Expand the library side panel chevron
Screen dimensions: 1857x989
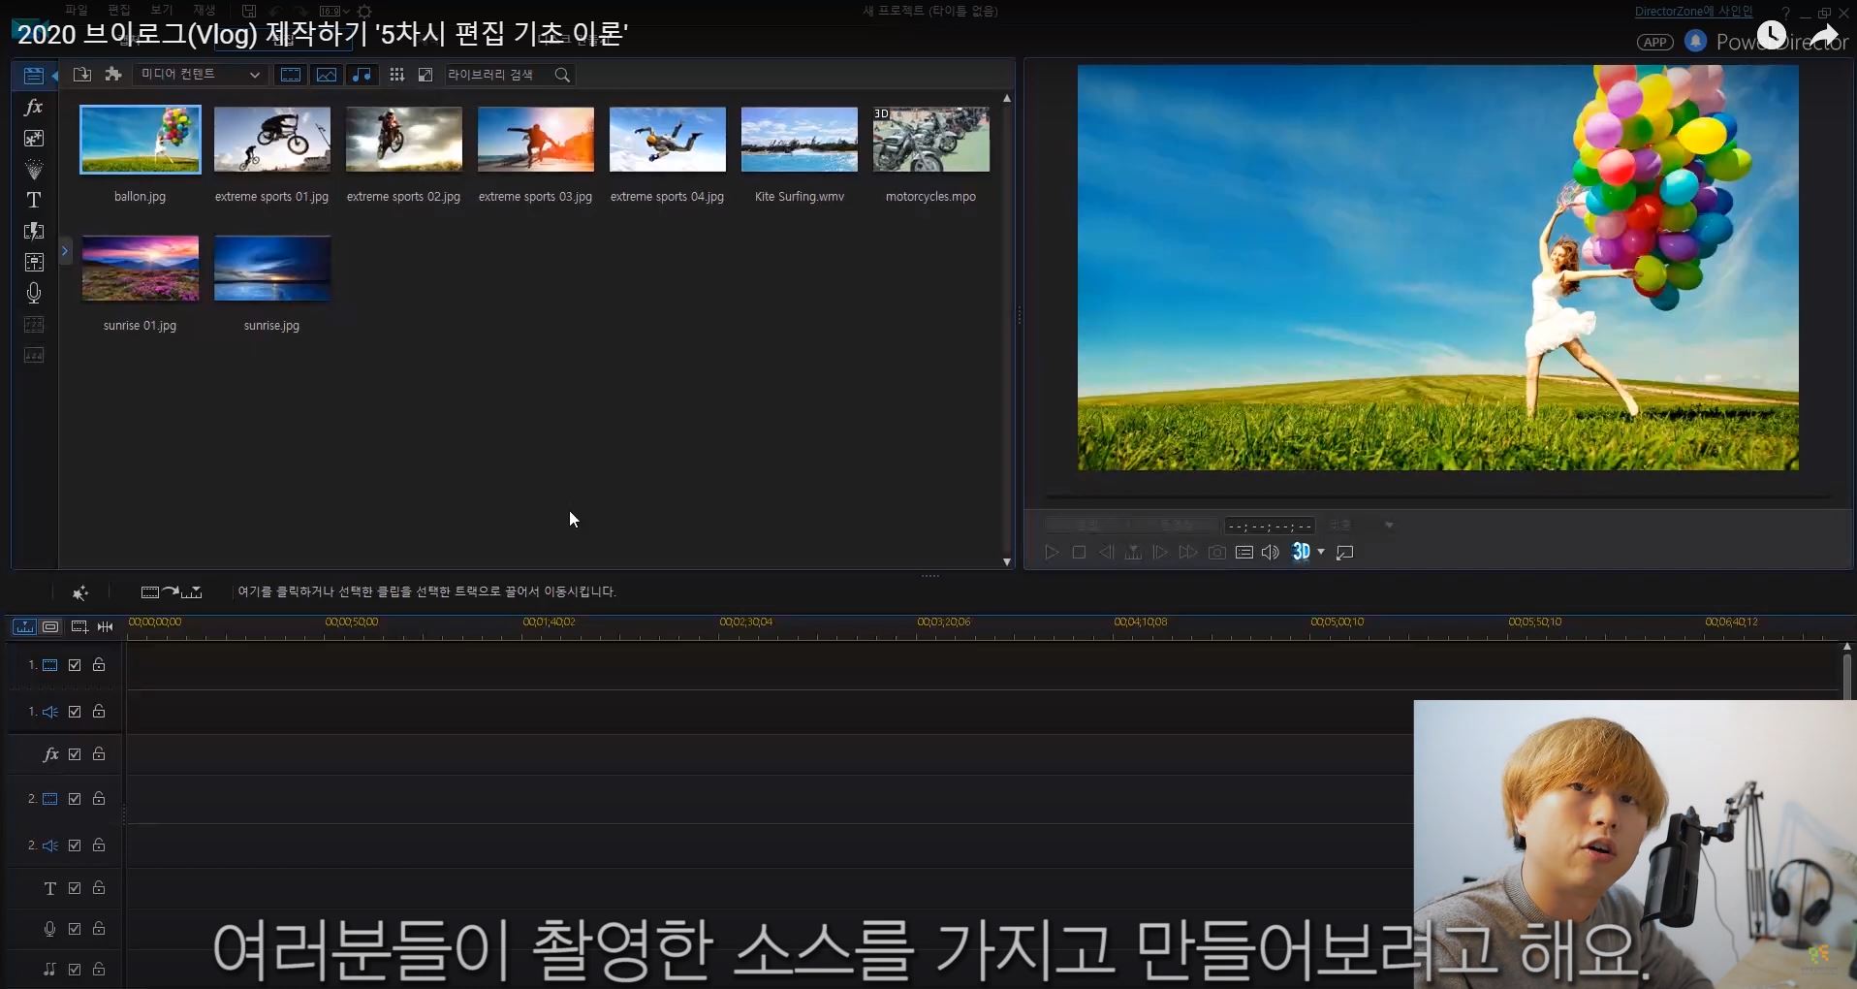point(65,251)
